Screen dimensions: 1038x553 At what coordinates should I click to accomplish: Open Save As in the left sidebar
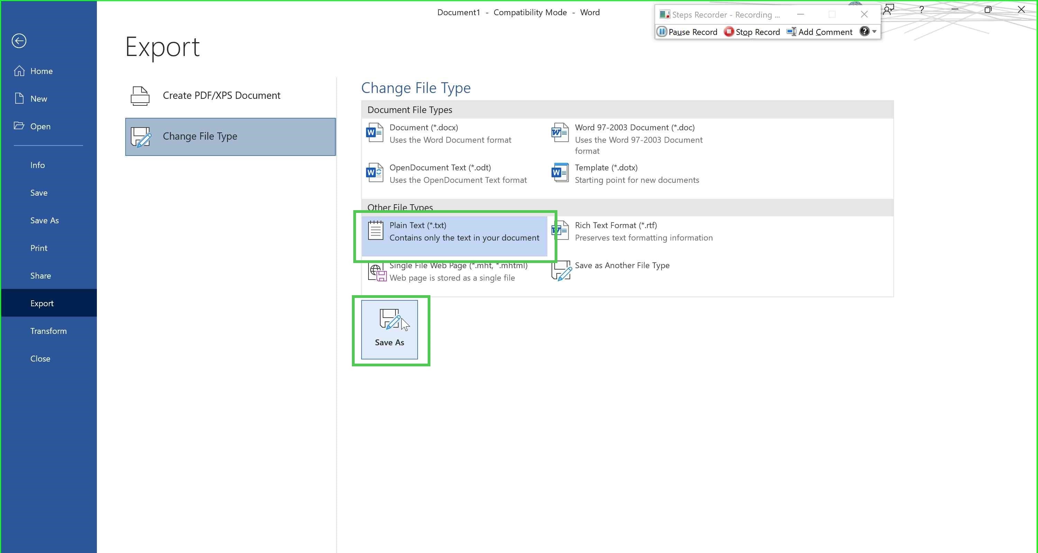(48, 220)
